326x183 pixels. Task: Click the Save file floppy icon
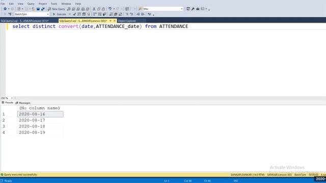coord(38,9)
